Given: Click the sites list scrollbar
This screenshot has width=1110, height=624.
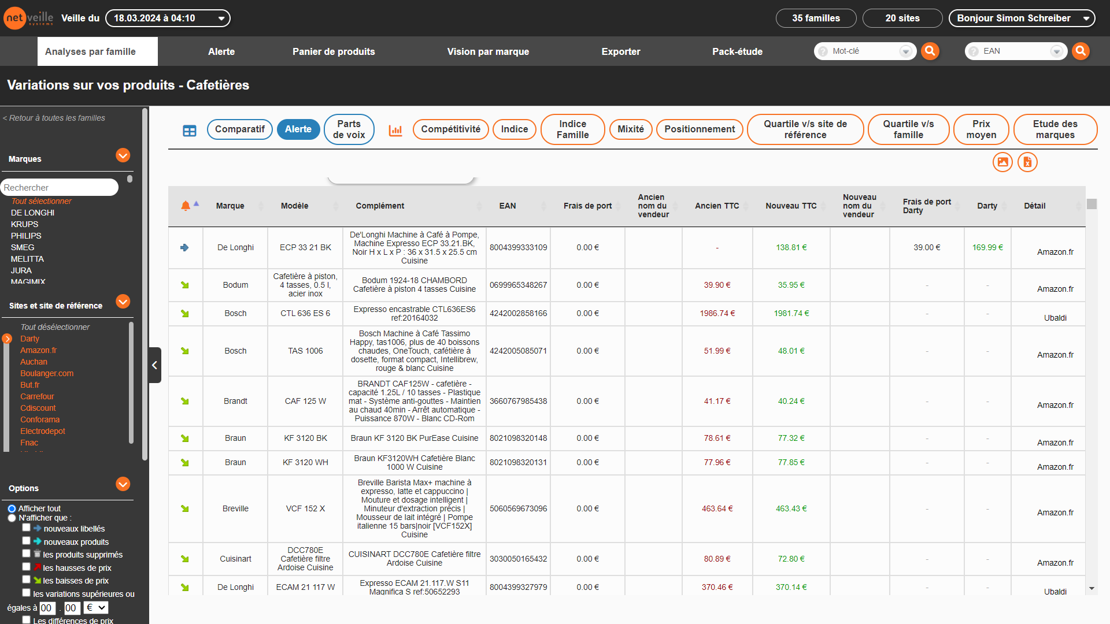Looking at the screenshot, I should tap(131, 382).
